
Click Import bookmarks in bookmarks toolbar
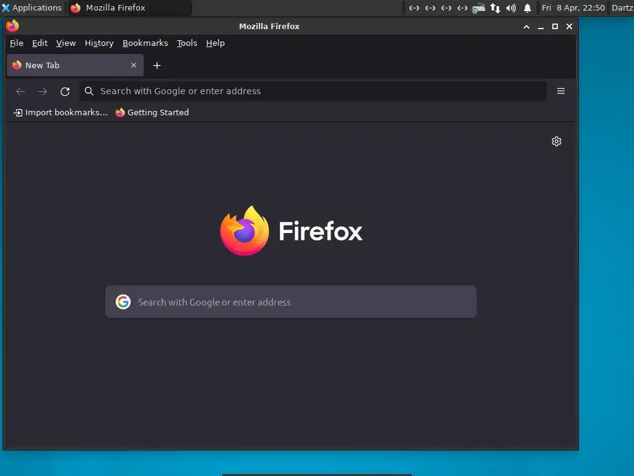[61, 113]
